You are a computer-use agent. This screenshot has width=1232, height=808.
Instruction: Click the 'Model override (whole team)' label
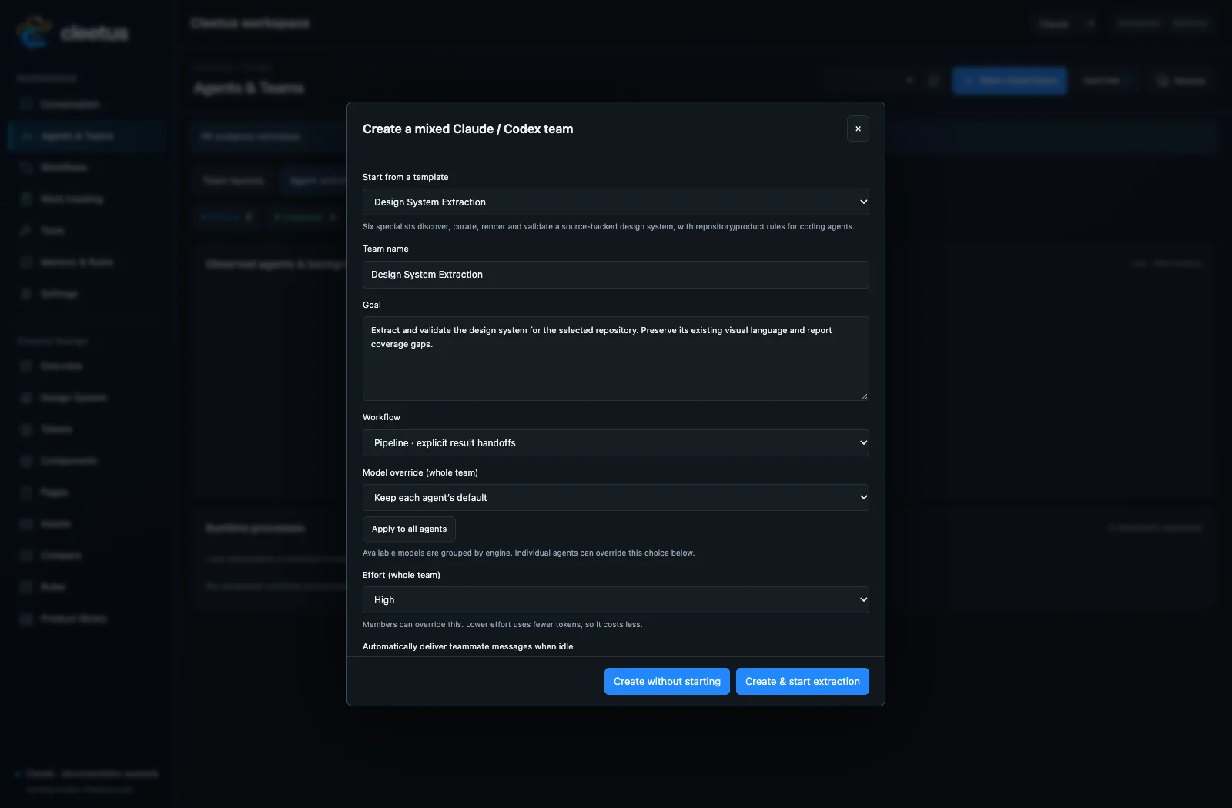pyautogui.click(x=420, y=472)
